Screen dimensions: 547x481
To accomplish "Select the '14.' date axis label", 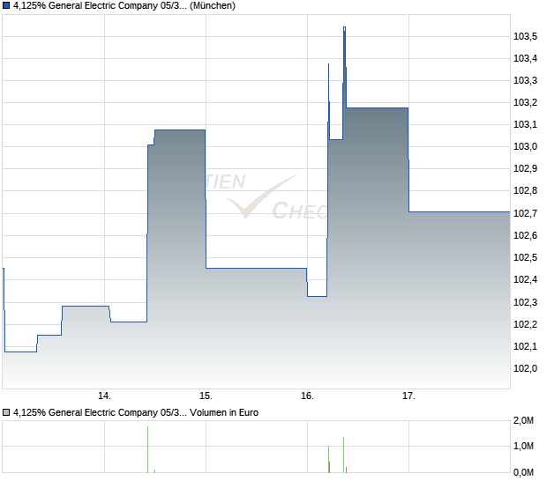I will coord(104,396).
